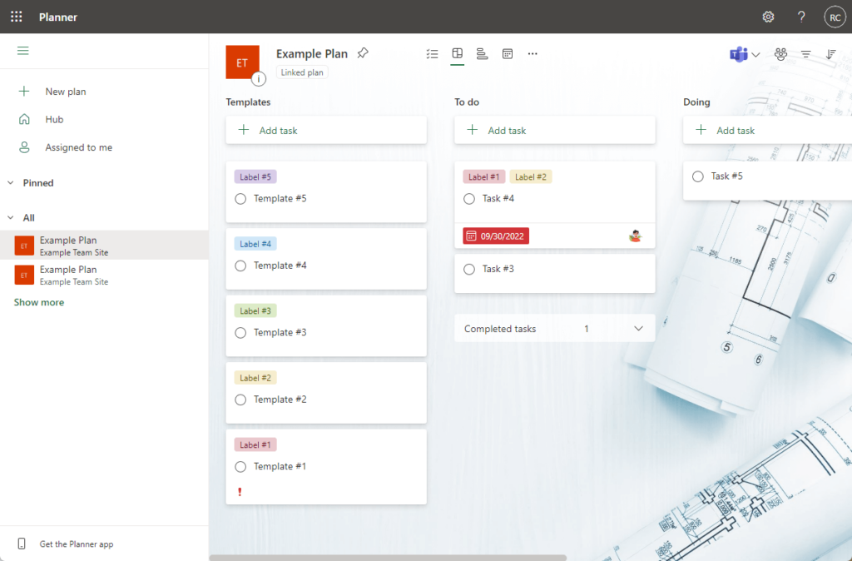
Task: Mark Template #2 complete
Action: 240,400
